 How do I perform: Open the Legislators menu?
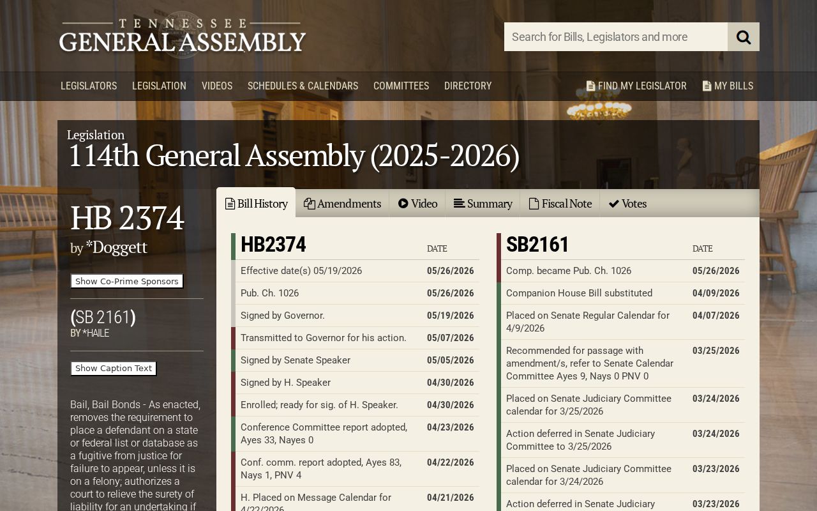pyautogui.click(x=89, y=86)
